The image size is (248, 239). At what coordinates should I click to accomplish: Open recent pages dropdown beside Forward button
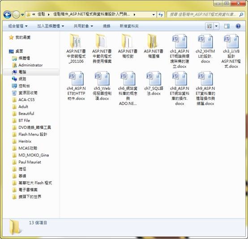22,15
